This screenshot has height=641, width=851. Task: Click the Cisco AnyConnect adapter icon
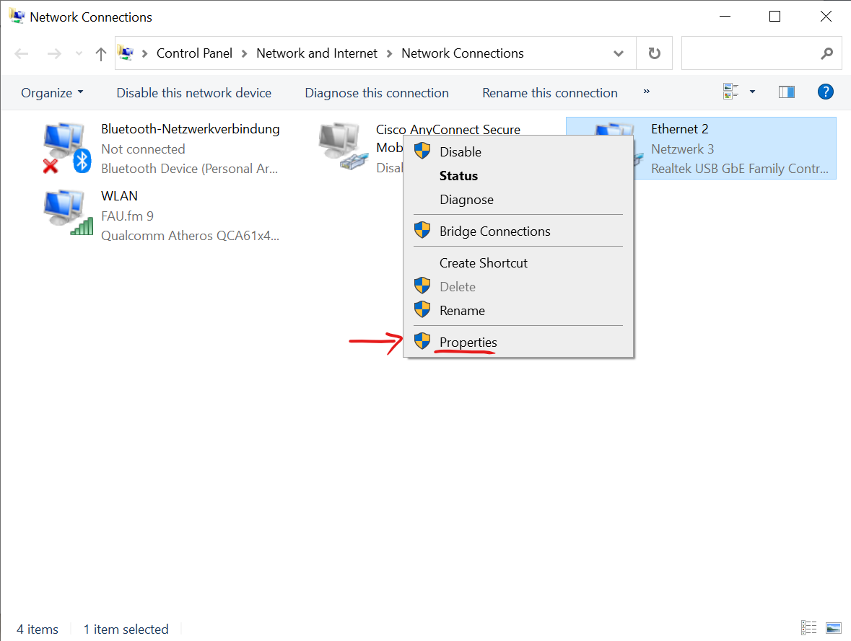(341, 146)
